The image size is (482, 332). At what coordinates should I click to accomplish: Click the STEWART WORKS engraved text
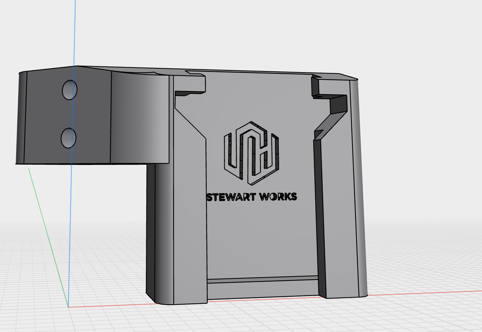click(x=252, y=197)
